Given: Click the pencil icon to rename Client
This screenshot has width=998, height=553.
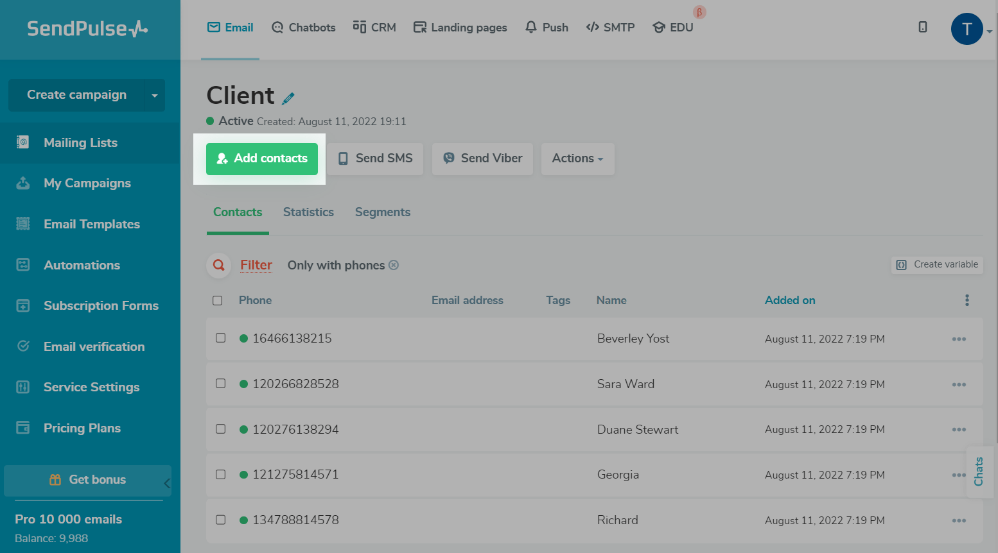Looking at the screenshot, I should tap(288, 98).
